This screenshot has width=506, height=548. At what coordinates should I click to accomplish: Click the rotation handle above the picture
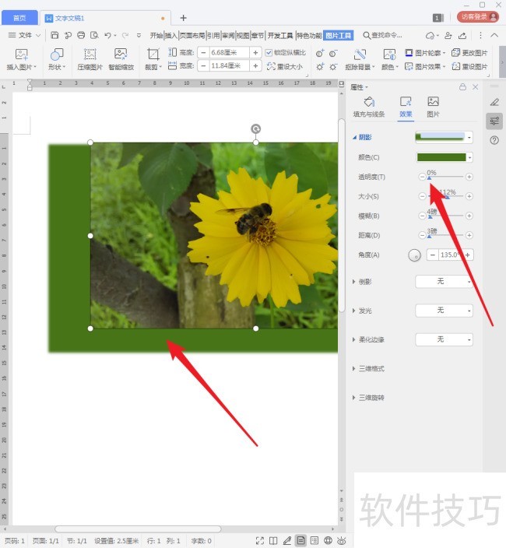pos(256,128)
